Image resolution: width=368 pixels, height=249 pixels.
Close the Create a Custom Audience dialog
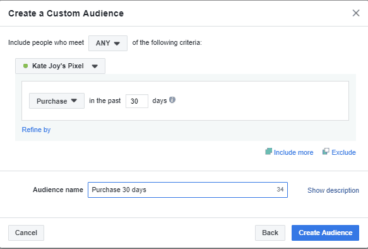point(356,13)
